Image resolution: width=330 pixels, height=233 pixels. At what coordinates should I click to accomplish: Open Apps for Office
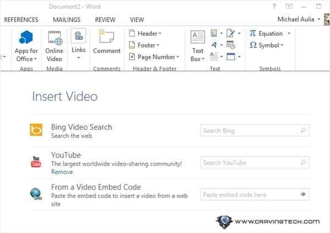[x=26, y=46]
